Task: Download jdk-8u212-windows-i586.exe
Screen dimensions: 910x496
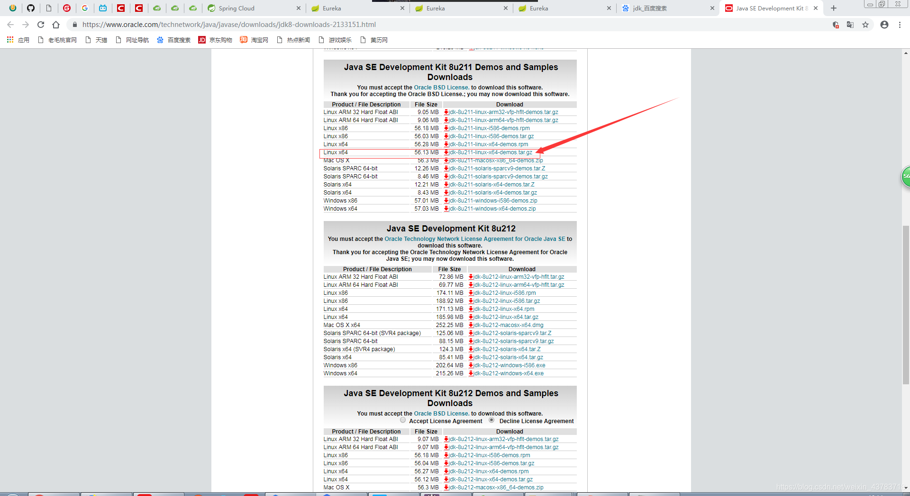Action: point(510,365)
